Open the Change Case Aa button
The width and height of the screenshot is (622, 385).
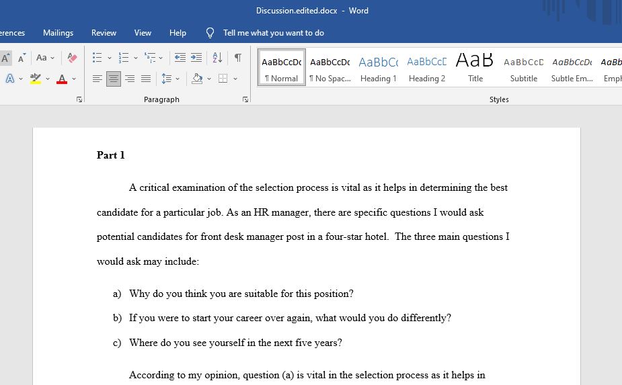(x=41, y=58)
